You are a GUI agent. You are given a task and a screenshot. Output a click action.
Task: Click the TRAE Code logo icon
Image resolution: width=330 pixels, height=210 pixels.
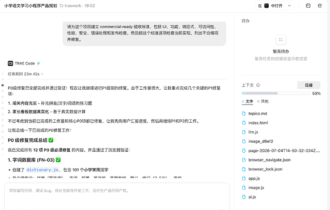click(x=11, y=63)
